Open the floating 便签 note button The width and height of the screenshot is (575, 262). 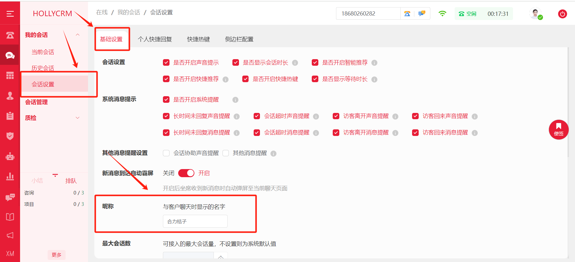point(559,130)
